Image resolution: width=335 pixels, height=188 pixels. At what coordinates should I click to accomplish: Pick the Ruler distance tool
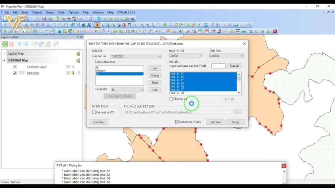coord(193,25)
